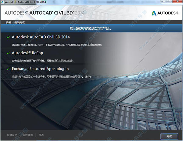This screenshot has height=141, width=183.
Task: Click the AutoCAD app icon in title bar
Action: coord(2,3)
